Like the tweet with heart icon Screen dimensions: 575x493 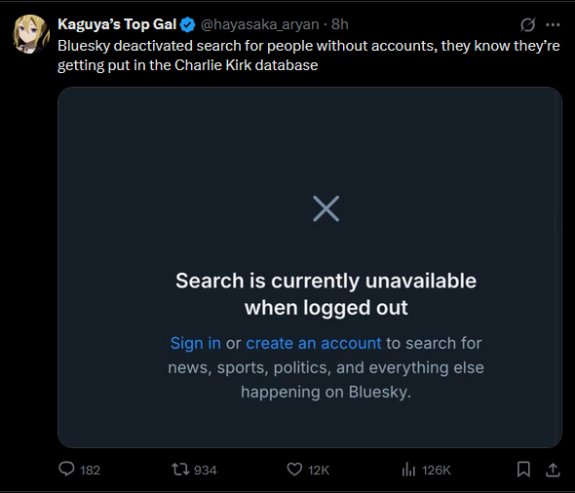click(x=294, y=470)
